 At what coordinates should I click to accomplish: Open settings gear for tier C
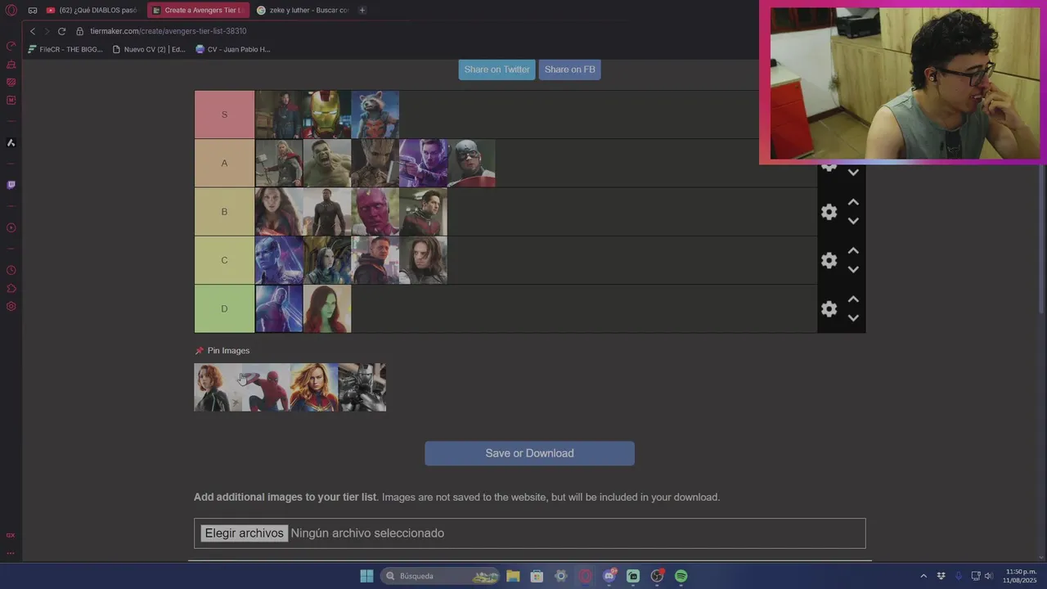[x=829, y=260]
